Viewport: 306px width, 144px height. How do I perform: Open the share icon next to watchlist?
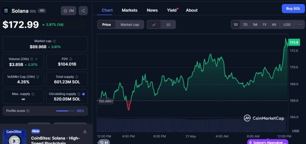[83, 11]
